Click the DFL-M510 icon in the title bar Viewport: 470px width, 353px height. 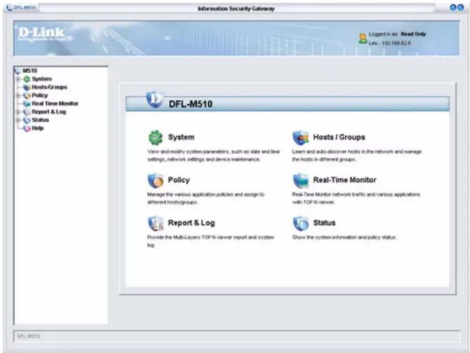click(x=9, y=7)
